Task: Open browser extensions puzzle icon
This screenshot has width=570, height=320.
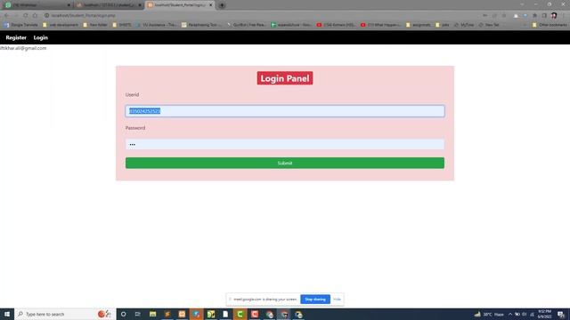Action: pos(534,16)
